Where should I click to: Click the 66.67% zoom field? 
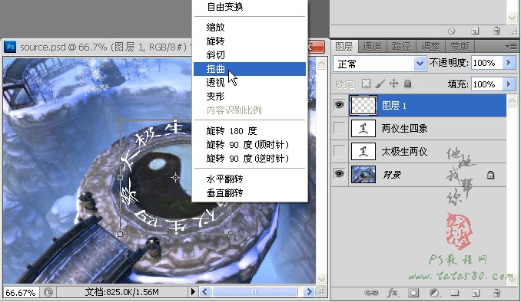click(21, 292)
